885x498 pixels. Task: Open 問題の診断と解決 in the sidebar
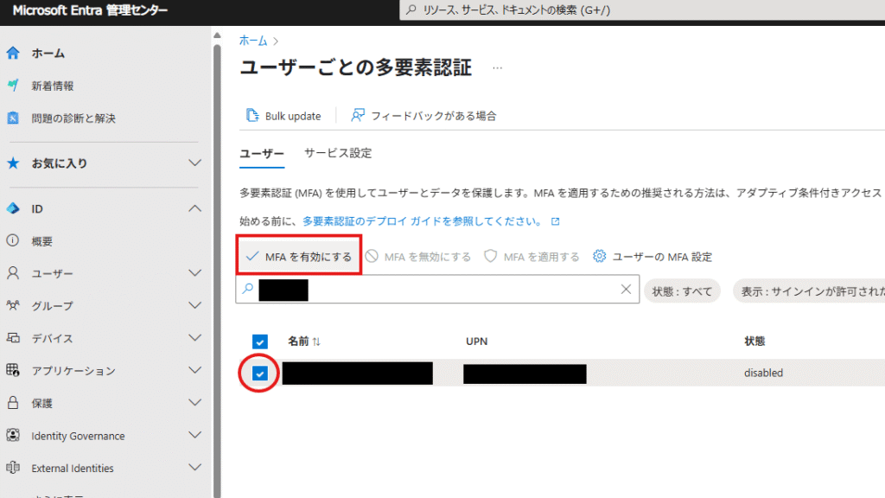point(73,118)
